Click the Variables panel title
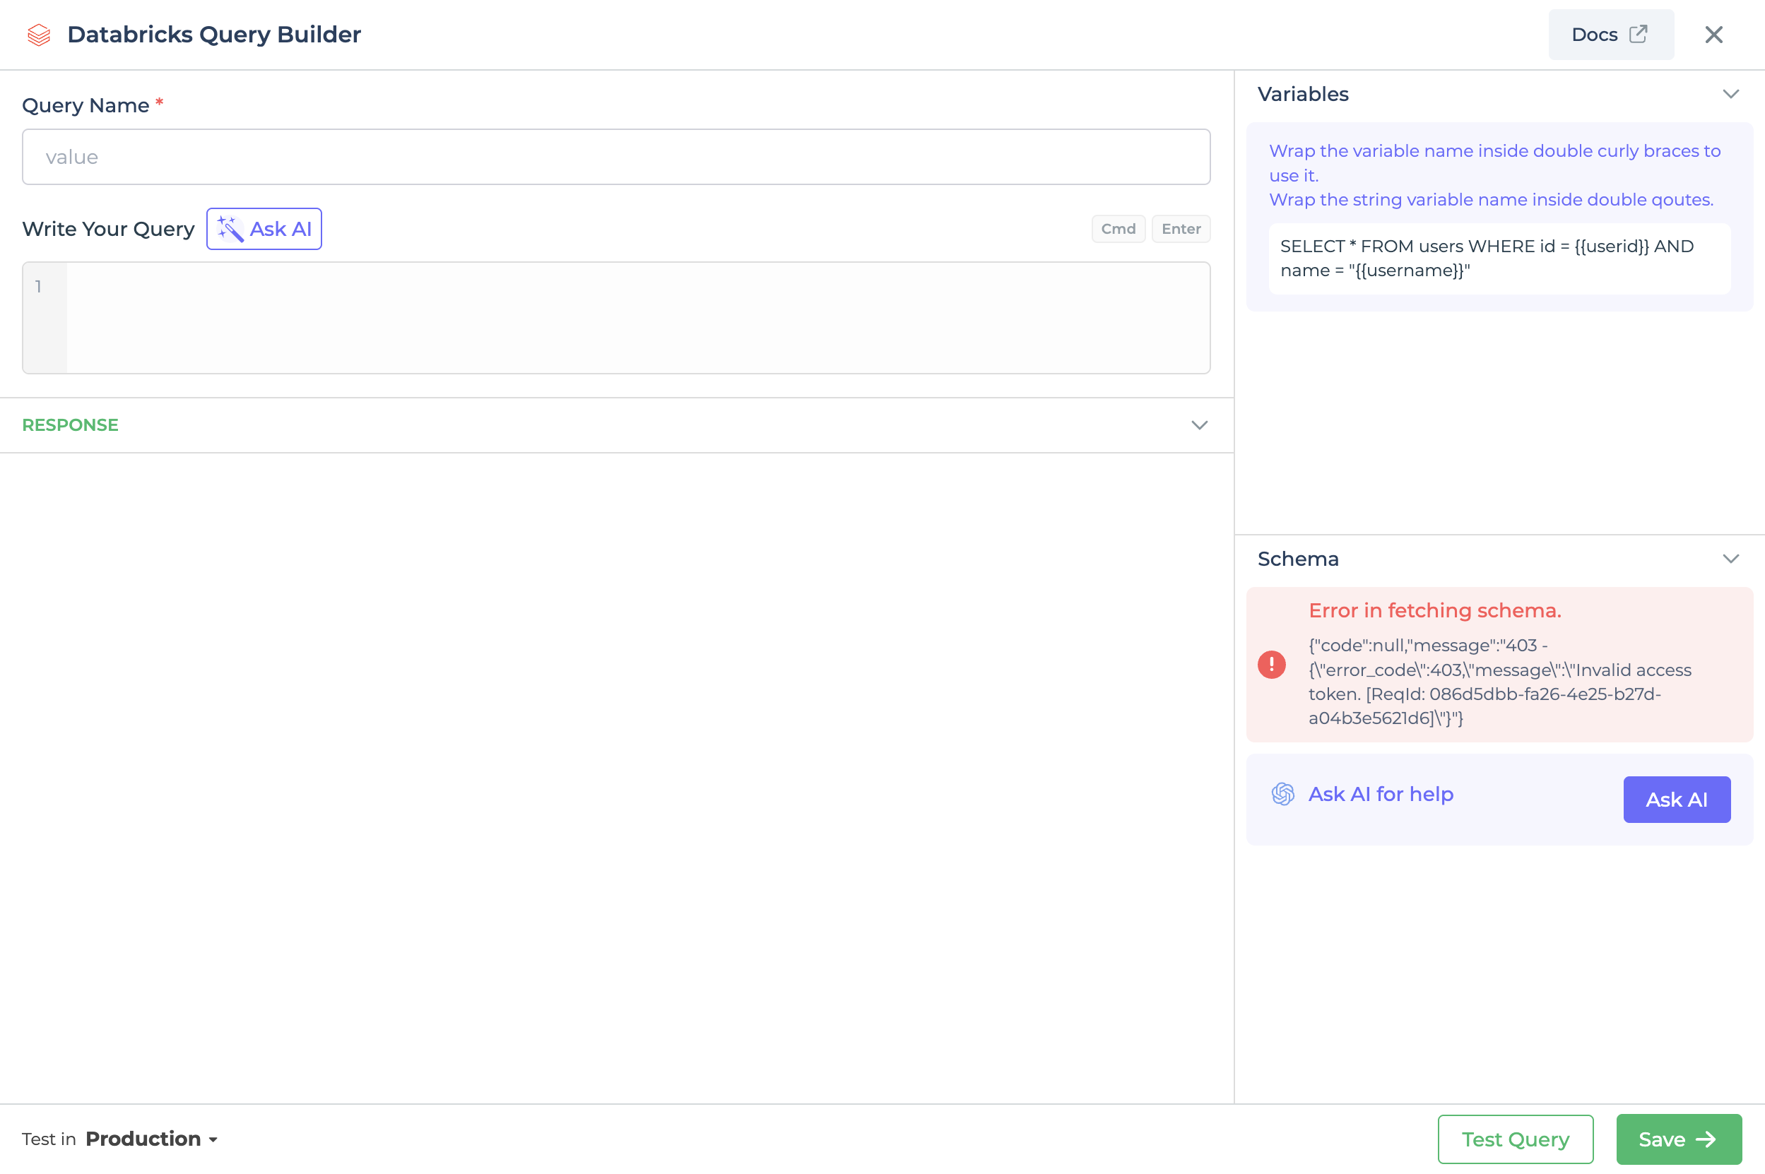The image size is (1765, 1174). click(1302, 95)
